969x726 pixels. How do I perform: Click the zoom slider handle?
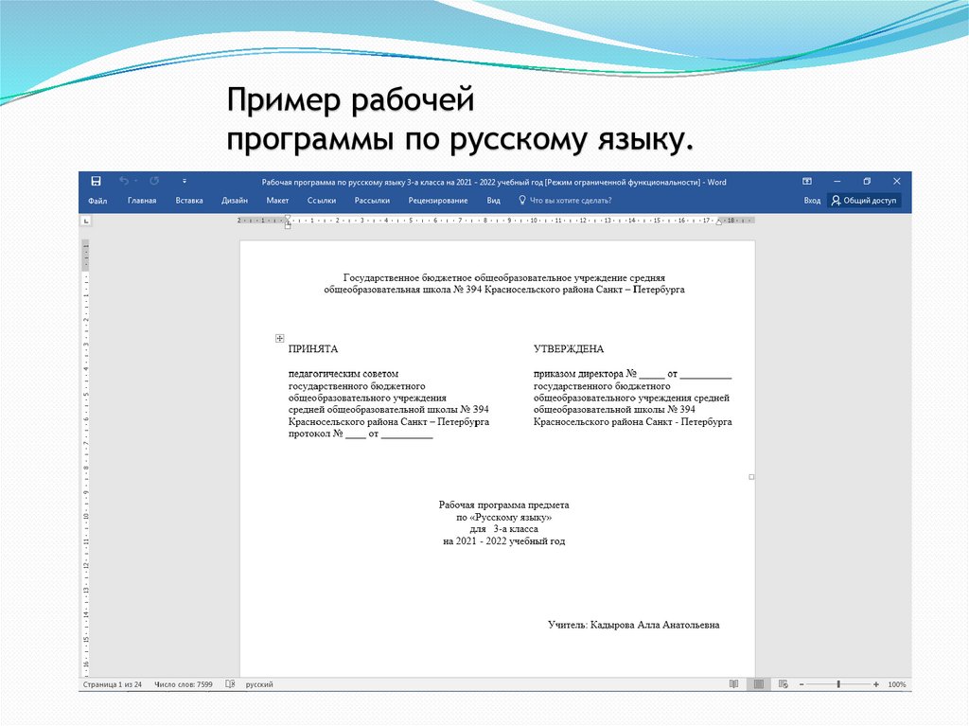[837, 684]
